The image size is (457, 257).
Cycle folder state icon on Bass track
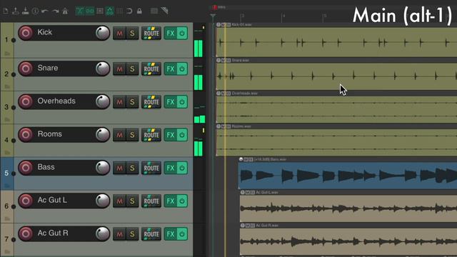[7, 186]
